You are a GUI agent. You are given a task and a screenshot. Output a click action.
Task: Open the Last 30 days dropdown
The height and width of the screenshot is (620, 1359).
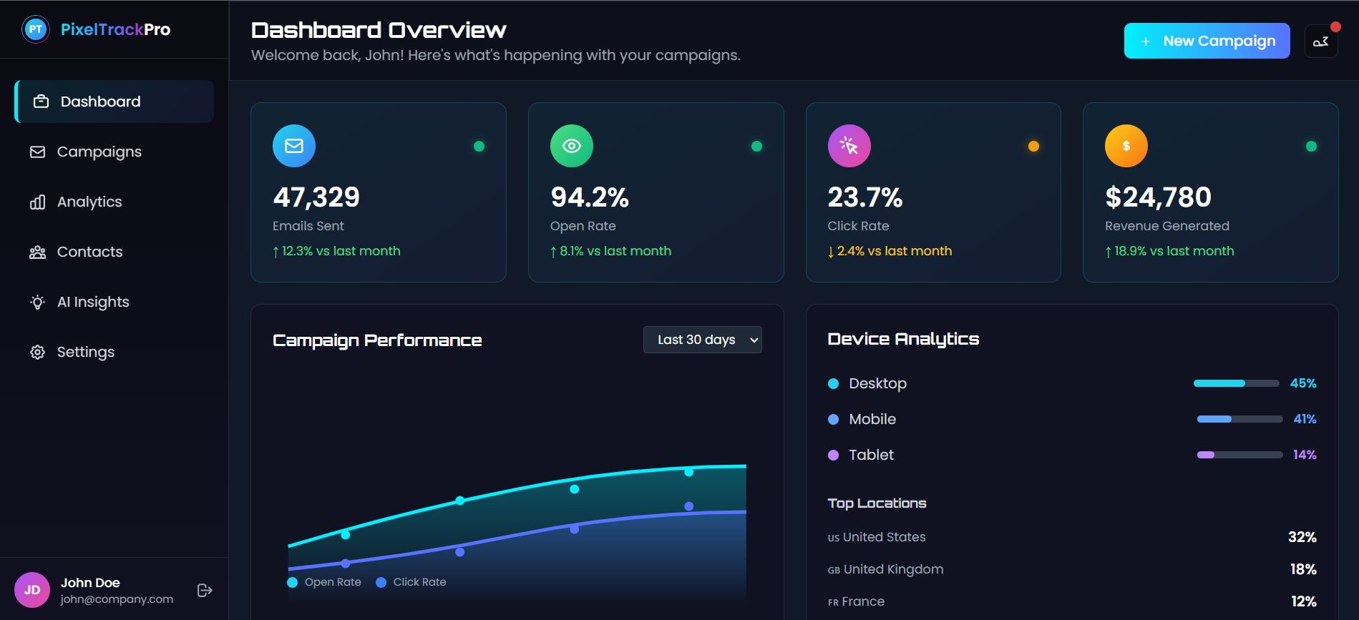coord(702,340)
